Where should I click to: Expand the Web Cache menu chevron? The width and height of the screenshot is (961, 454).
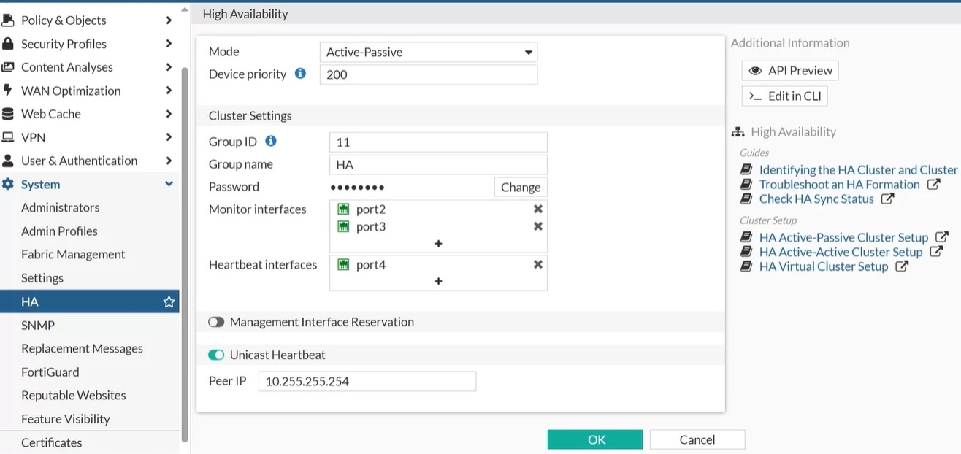pos(169,114)
